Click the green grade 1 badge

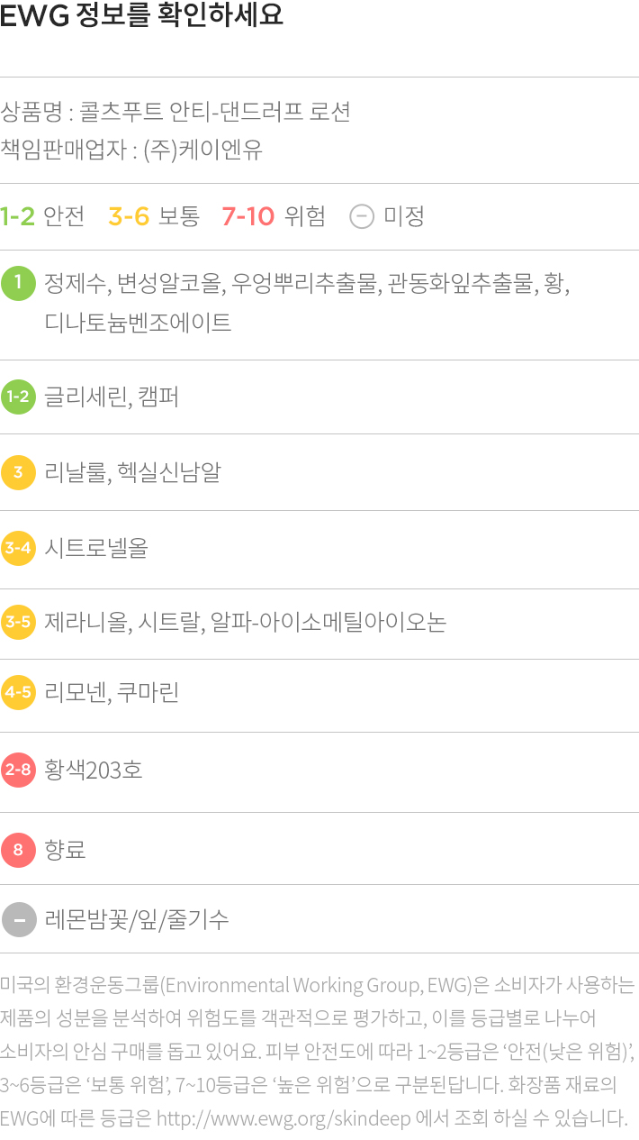pos(18,284)
